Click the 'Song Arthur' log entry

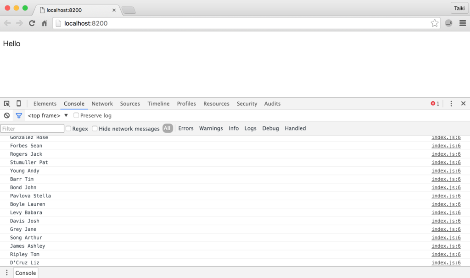pyautogui.click(x=26, y=238)
